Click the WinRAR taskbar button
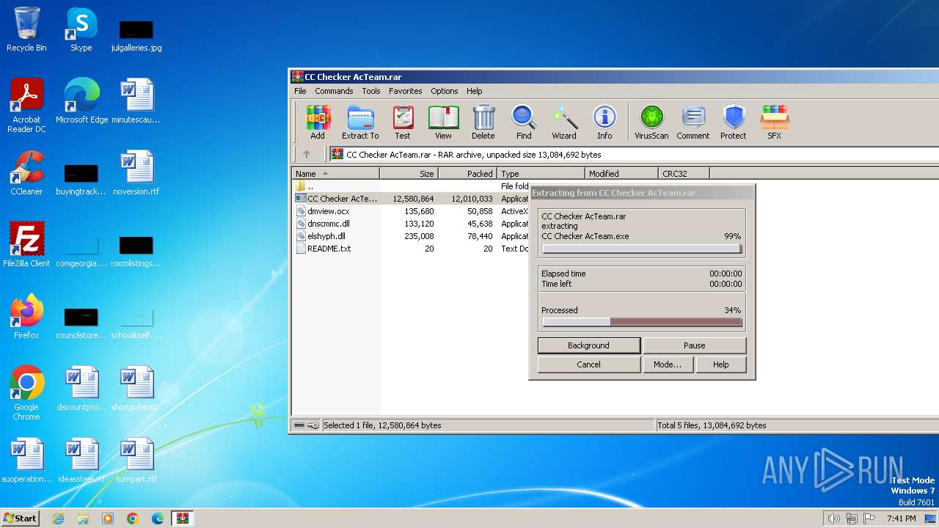Image resolution: width=939 pixels, height=528 pixels. 182,518
